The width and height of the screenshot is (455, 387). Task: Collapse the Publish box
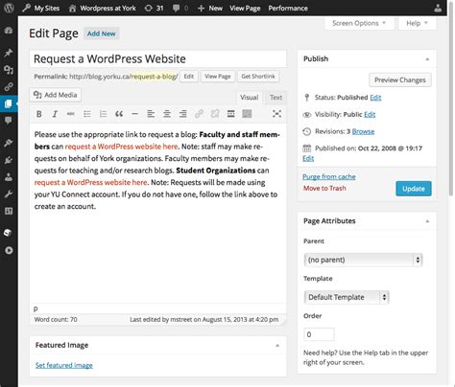pyautogui.click(x=427, y=59)
